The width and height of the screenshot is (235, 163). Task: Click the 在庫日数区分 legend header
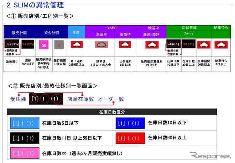pyautogui.click(x=112, y=112)
